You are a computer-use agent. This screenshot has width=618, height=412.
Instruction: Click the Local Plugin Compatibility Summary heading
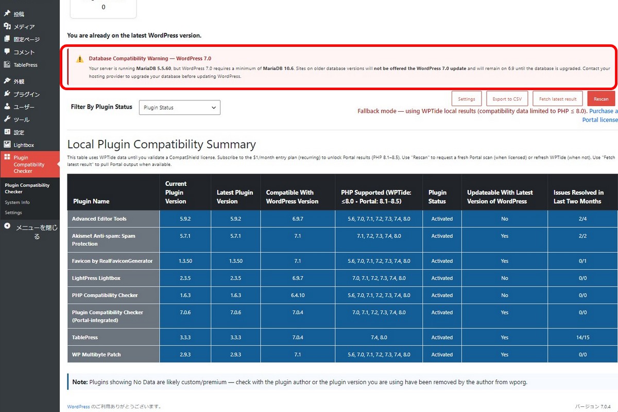coord(161,144)
